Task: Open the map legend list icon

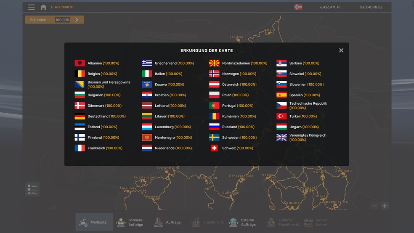Action: tap(32, 189)
